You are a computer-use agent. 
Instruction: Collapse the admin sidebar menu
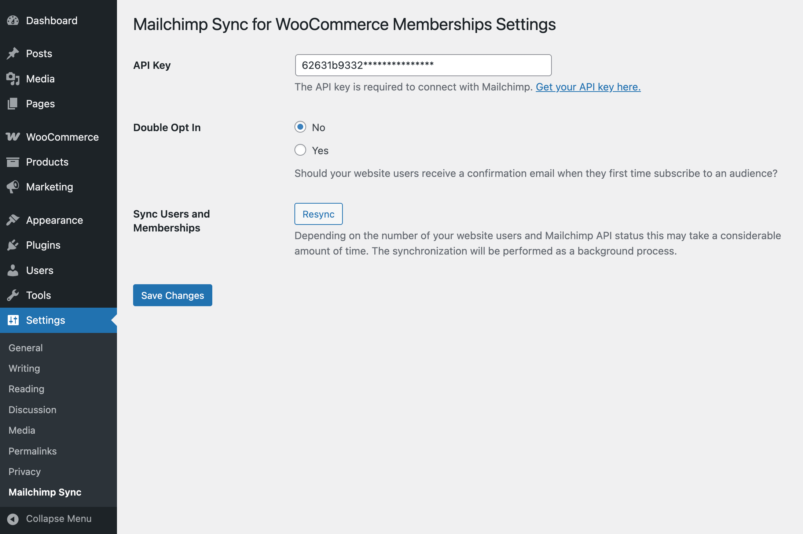click(49, 519)
